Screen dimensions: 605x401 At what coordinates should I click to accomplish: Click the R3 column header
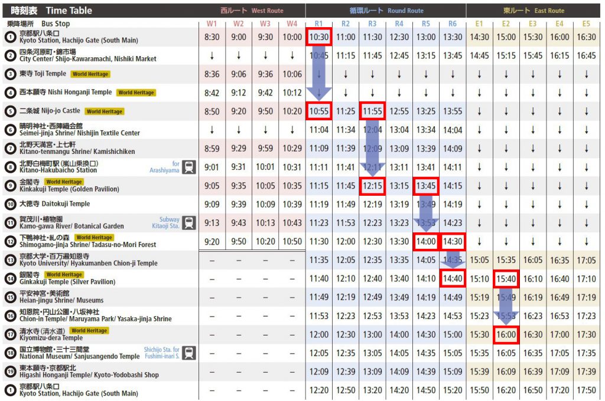(x=372, y=24)
